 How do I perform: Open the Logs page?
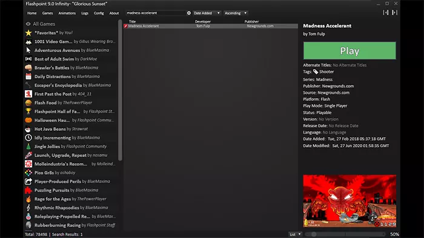85,13
